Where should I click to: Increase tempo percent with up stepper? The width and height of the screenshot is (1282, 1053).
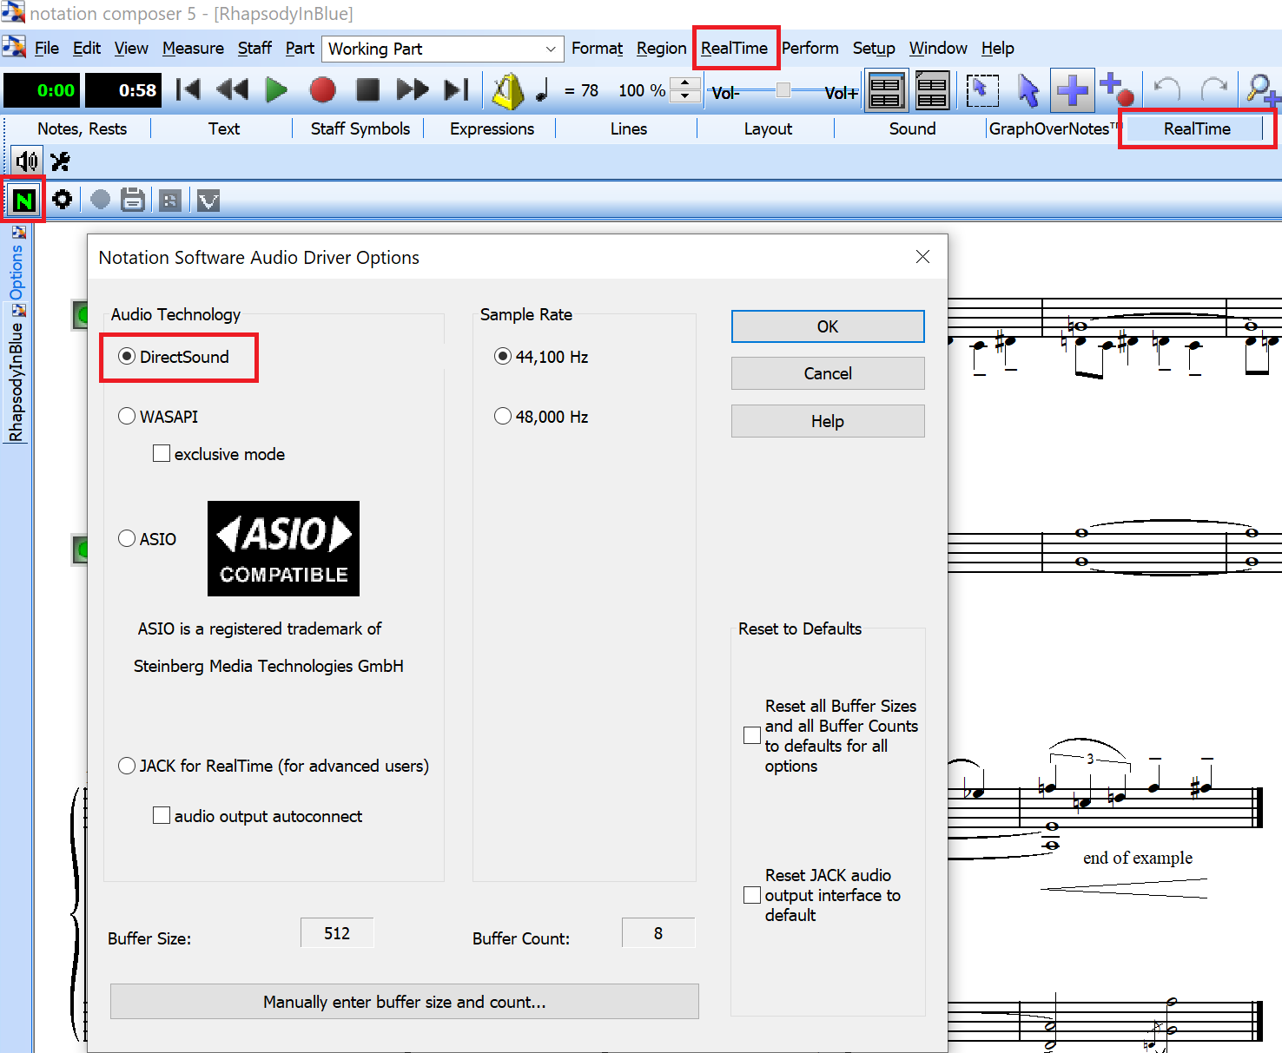(685, 83)
